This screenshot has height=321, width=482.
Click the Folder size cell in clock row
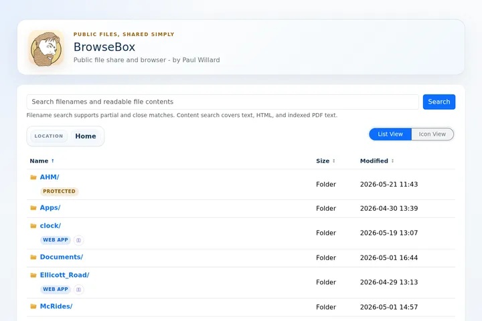[x=326, y=233]
